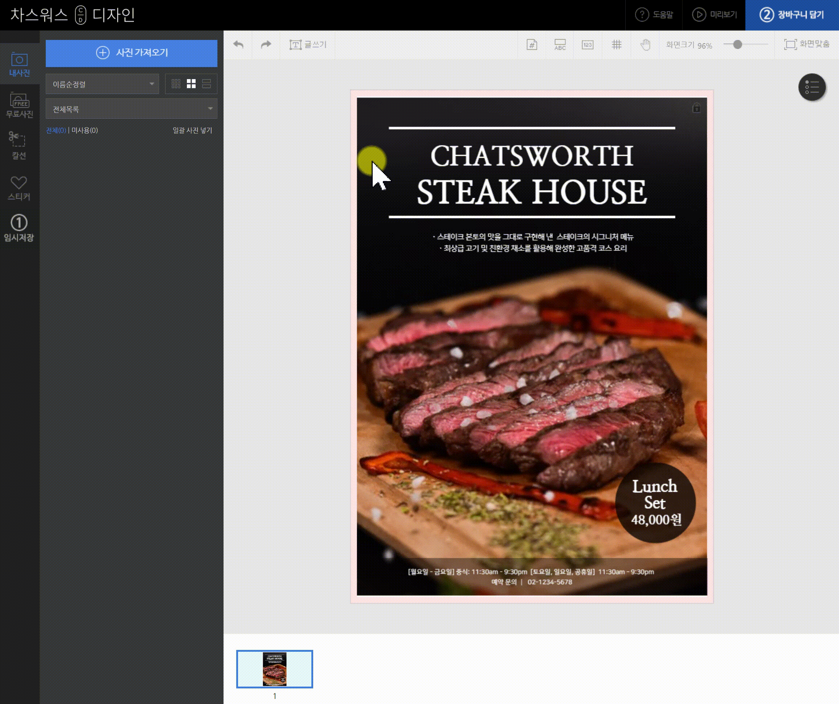Viewport: 839px width, 704px height.
Task: Select the Lunch Set price circle
Action: [x=655, y=503]
